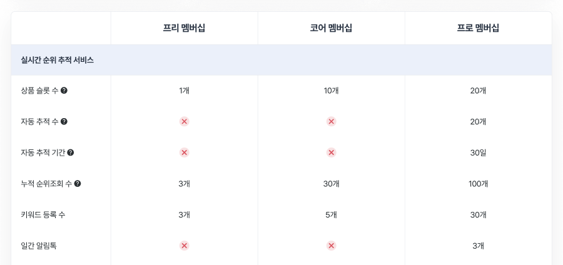Click red X for 일간 알림톡 under 프리 멤버십

pos(184,246)
